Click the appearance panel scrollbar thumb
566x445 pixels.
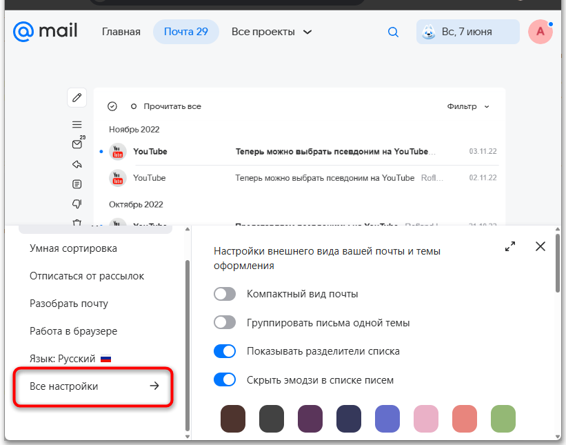point(558,263)
